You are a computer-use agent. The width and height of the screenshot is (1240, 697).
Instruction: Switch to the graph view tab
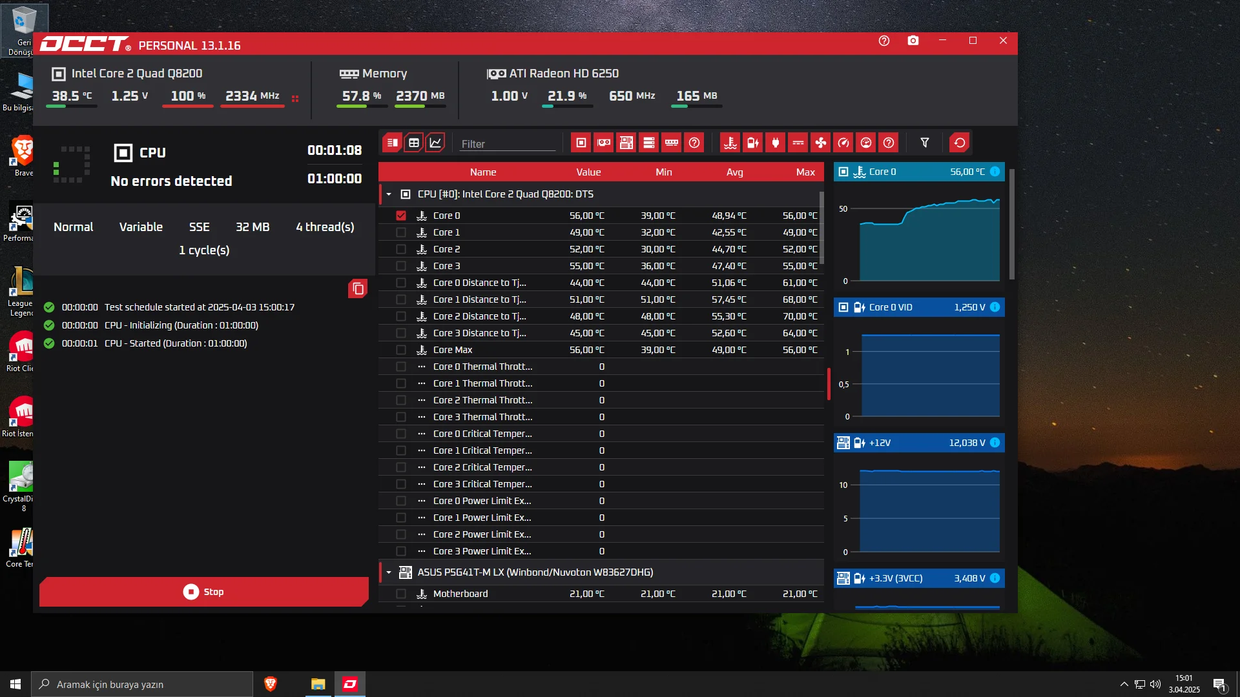436,143
